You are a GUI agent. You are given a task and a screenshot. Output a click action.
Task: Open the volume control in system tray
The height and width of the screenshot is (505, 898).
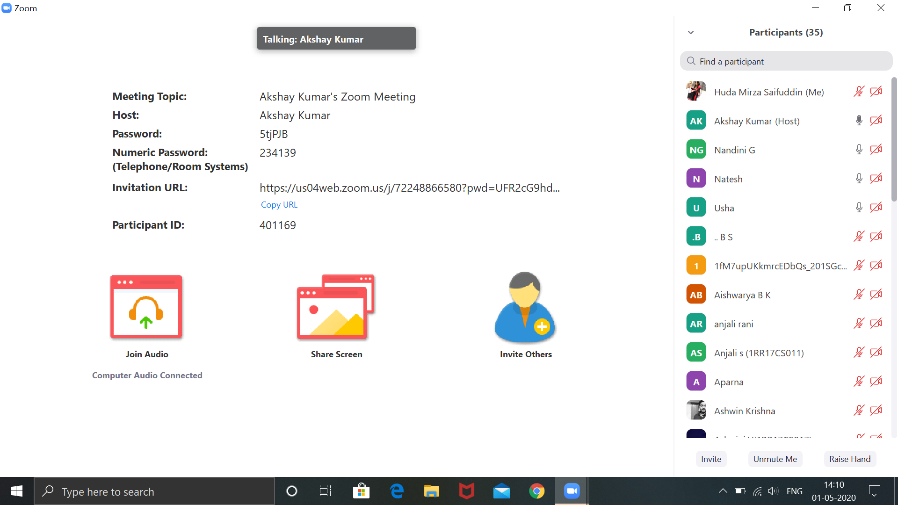[x=773, y=491]
